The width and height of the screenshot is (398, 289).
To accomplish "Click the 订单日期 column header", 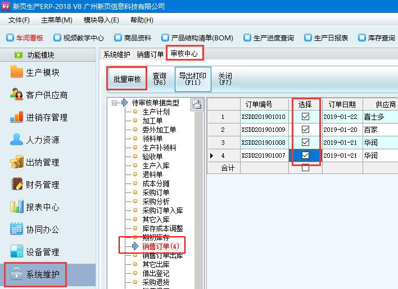I will 342,104.
